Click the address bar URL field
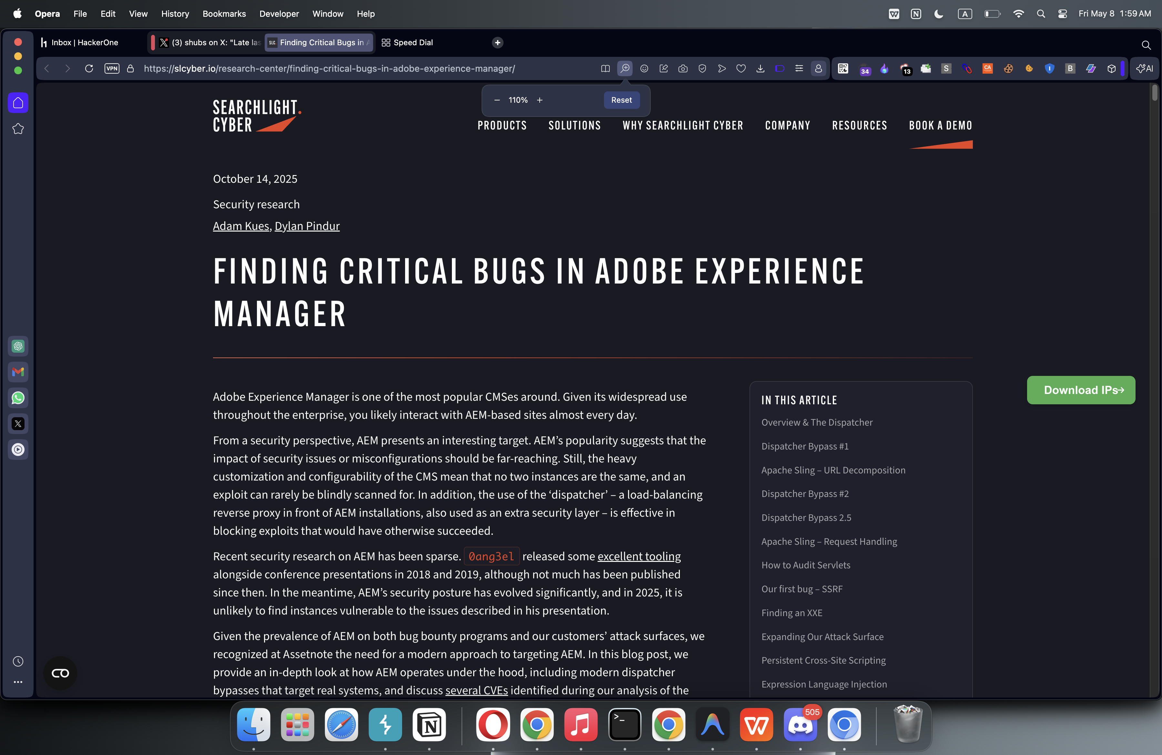The width and height of the screenshot is (1162, 755). click(329, 68)
